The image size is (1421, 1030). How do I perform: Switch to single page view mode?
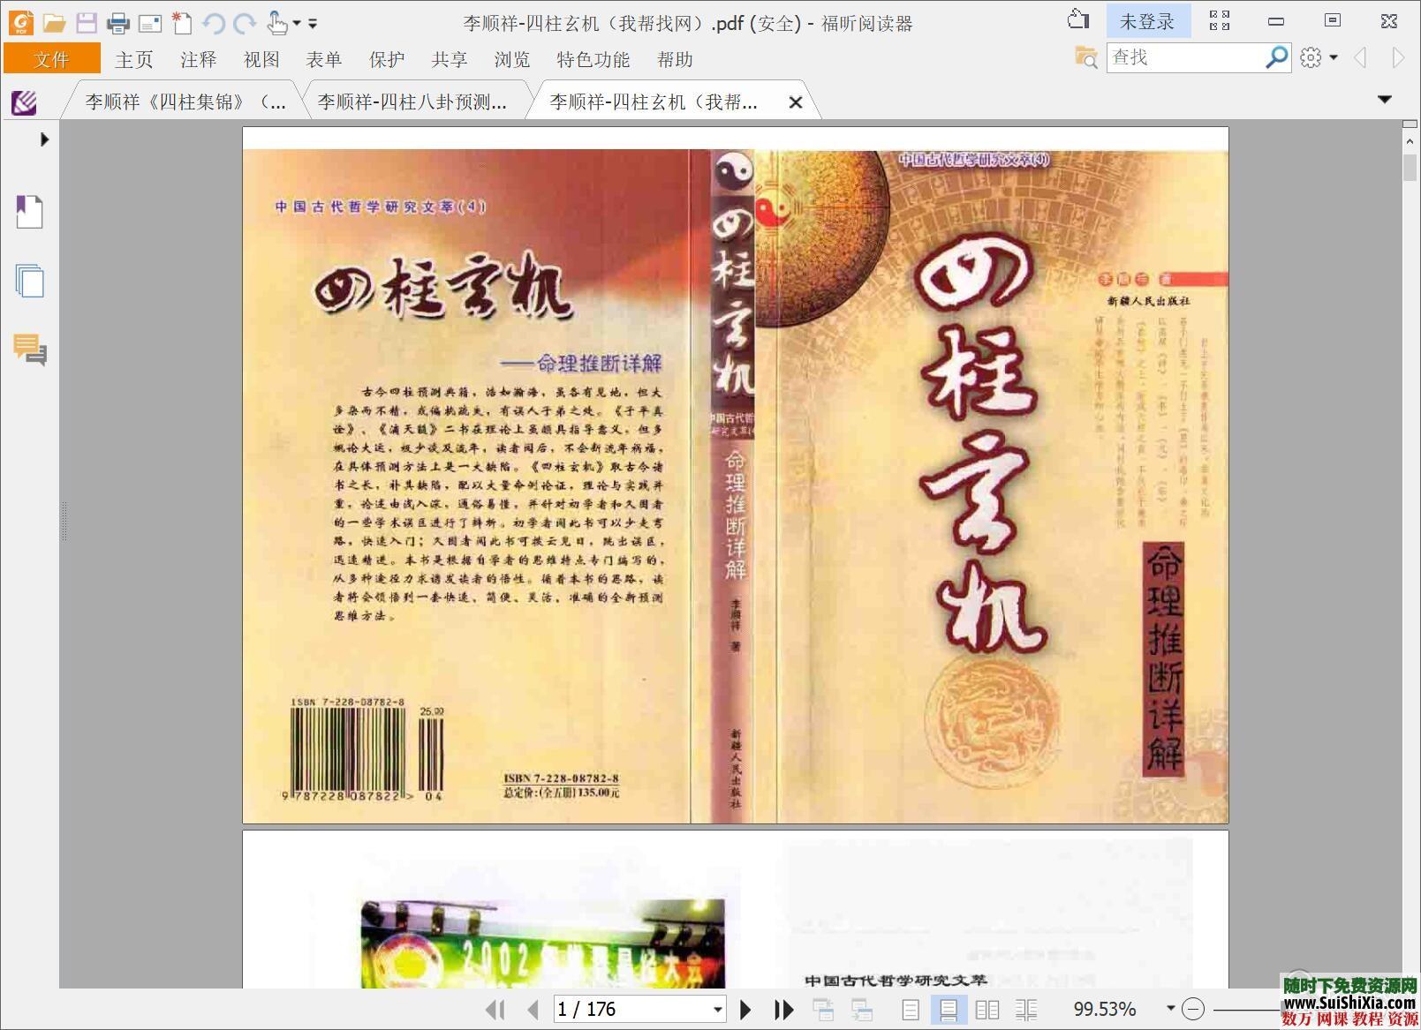pyautogui.click(x=910, y=1009)
